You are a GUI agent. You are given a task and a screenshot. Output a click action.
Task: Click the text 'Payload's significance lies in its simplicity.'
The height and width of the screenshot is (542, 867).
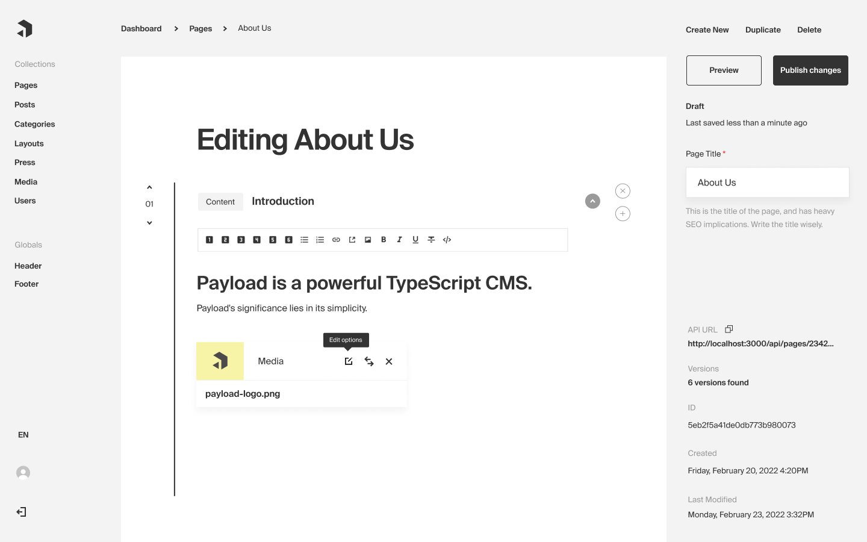(x=282, y=308)
